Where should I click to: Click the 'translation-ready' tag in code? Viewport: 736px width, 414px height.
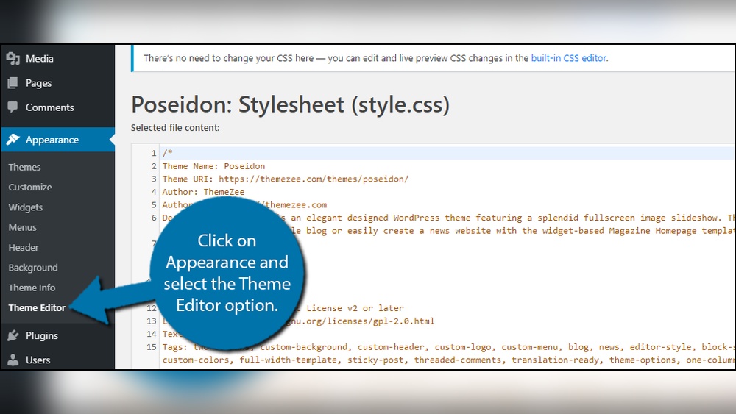pyautogui.click(x=555, y=360)
